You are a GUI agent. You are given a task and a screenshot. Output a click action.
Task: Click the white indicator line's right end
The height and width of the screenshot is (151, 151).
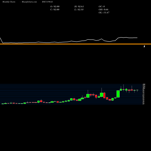137,38
